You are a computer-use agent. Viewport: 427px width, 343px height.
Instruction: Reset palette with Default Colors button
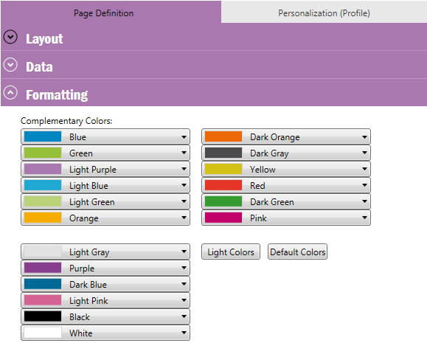click(297, 252)
